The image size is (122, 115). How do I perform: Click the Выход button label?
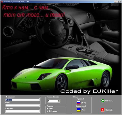point(109,110)
